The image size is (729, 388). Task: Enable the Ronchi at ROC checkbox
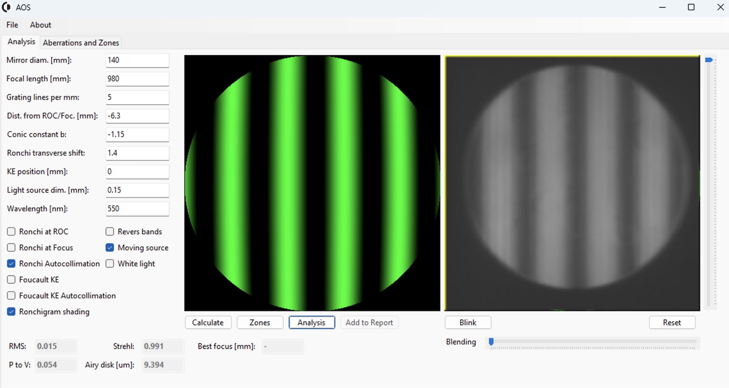click(x=11, y=232)
